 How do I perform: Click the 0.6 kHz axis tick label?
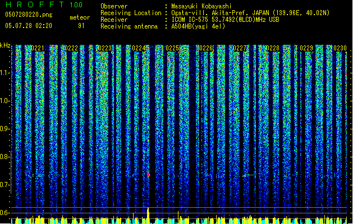point(5,213)
